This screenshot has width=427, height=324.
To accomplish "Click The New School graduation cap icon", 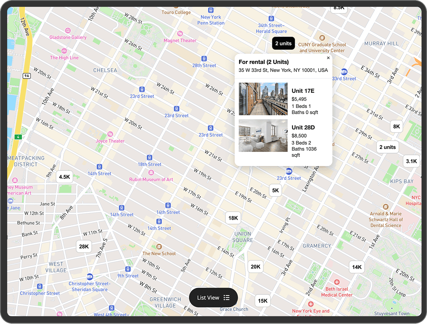I will point(159,246).
